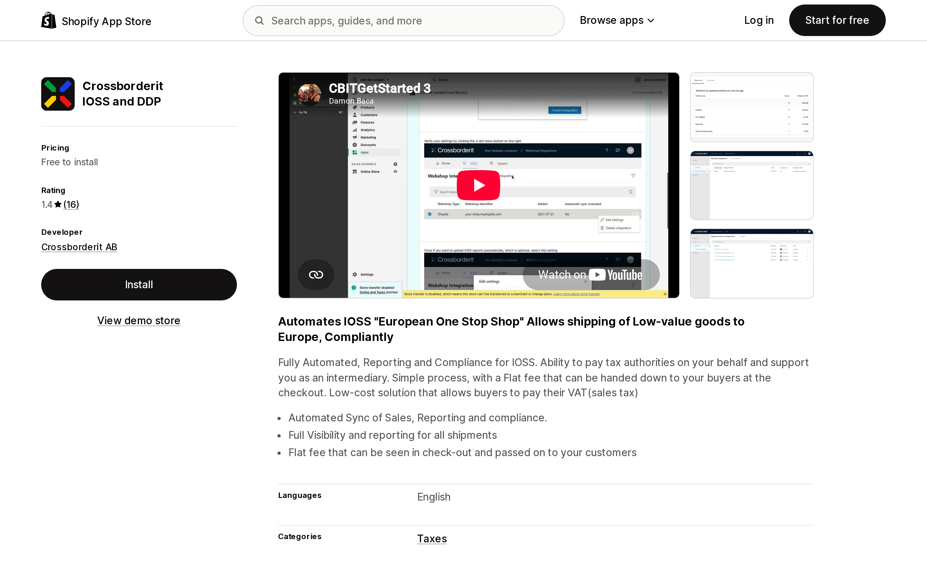Image resolution: width=927 pixels, height=579 pixels.
Task: Click the rating star icon
Action: click(58, 205)
